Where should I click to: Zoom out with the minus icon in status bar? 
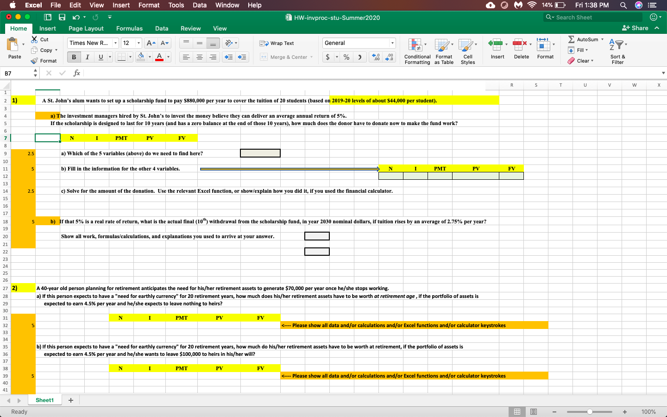click(554, 412)
